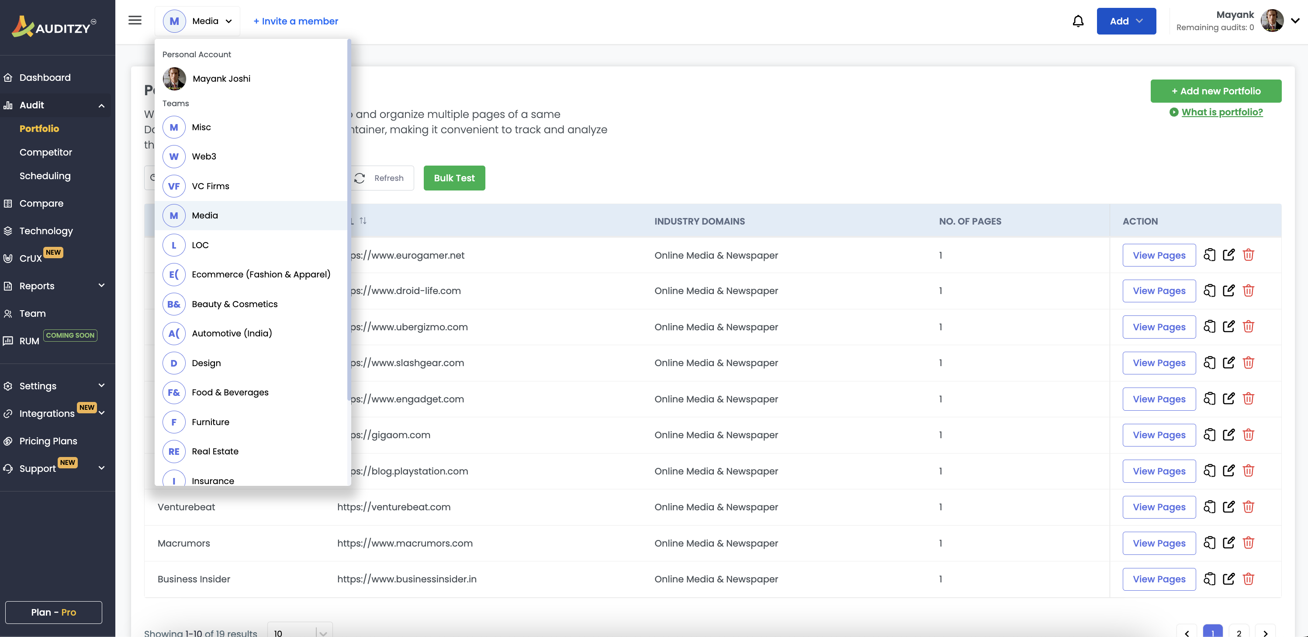Viewport: 1308px width, 637px height.
Task: Switch to the Web3 team
Action: [251, 156]
